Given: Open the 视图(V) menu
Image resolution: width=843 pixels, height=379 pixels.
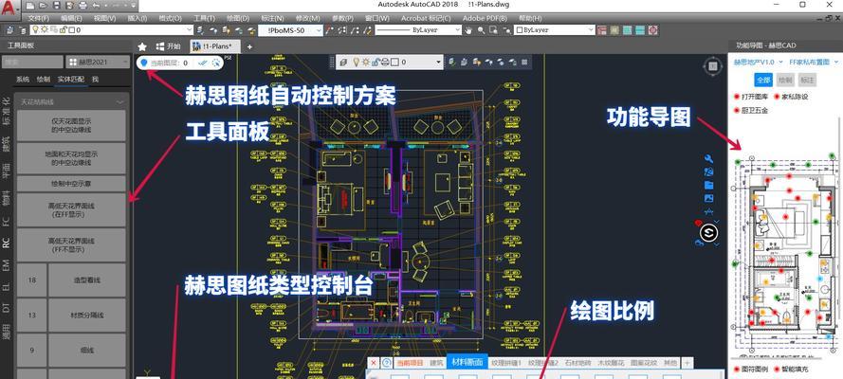Looking at the screenshot, I should (104, 18).
